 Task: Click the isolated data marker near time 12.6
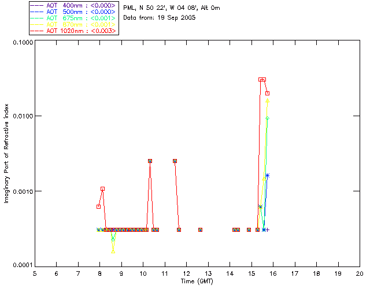[x=200, y=230]
